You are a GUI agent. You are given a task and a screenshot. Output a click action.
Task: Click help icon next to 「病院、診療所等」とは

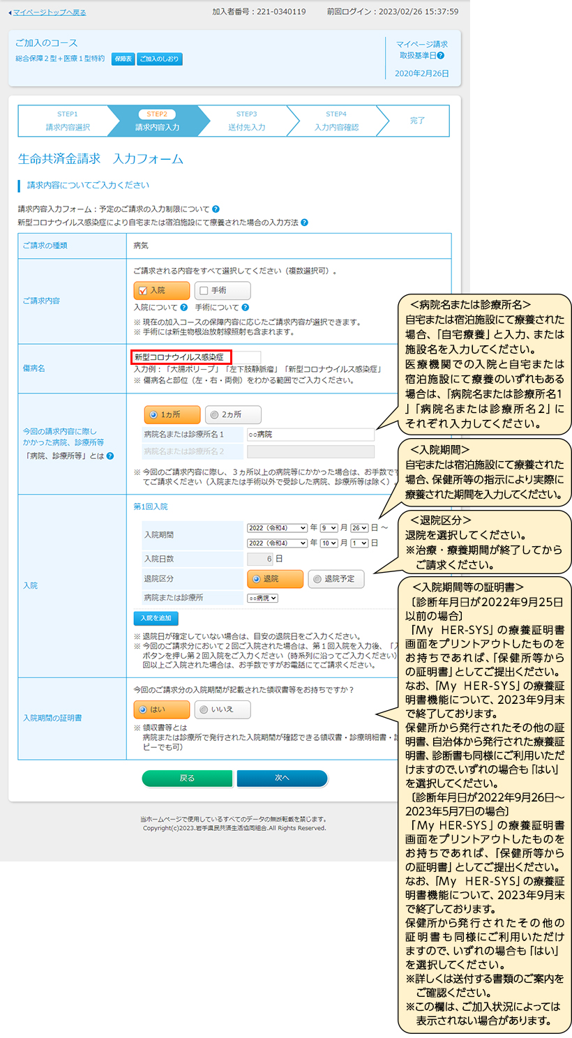pos(110,456)
